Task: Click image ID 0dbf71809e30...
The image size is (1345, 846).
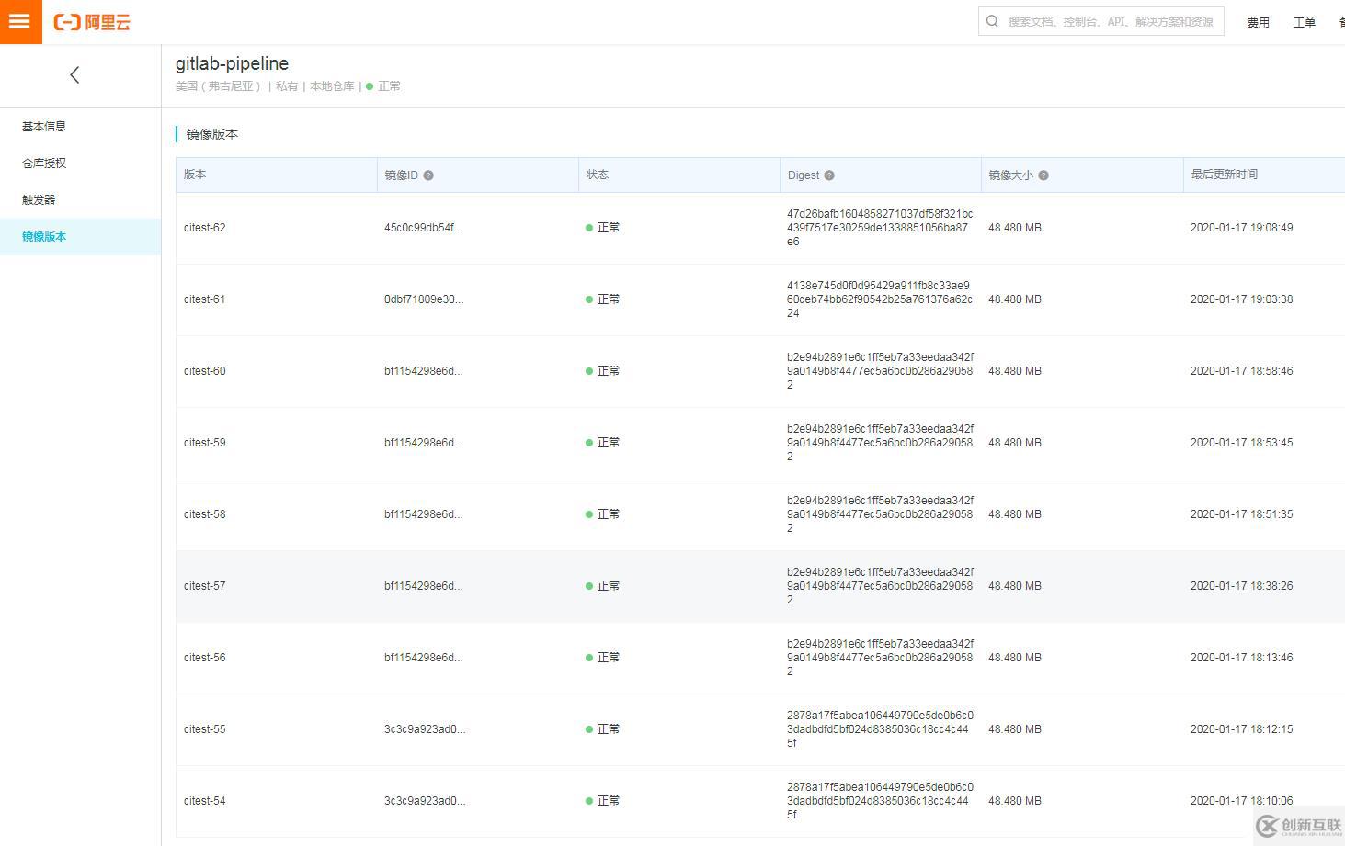Action: (424, 299)
